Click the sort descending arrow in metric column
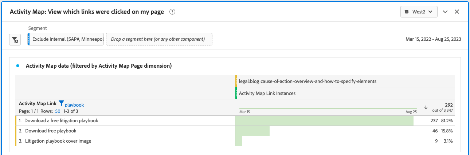 click(426, 107)
